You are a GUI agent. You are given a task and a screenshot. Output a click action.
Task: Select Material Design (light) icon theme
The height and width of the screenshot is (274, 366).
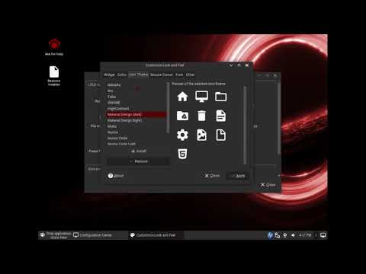point(136,120)
